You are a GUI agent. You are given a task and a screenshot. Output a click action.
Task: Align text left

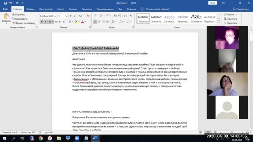point(95,22)
